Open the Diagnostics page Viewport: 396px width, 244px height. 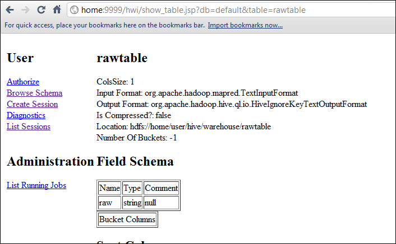[26, 115]
